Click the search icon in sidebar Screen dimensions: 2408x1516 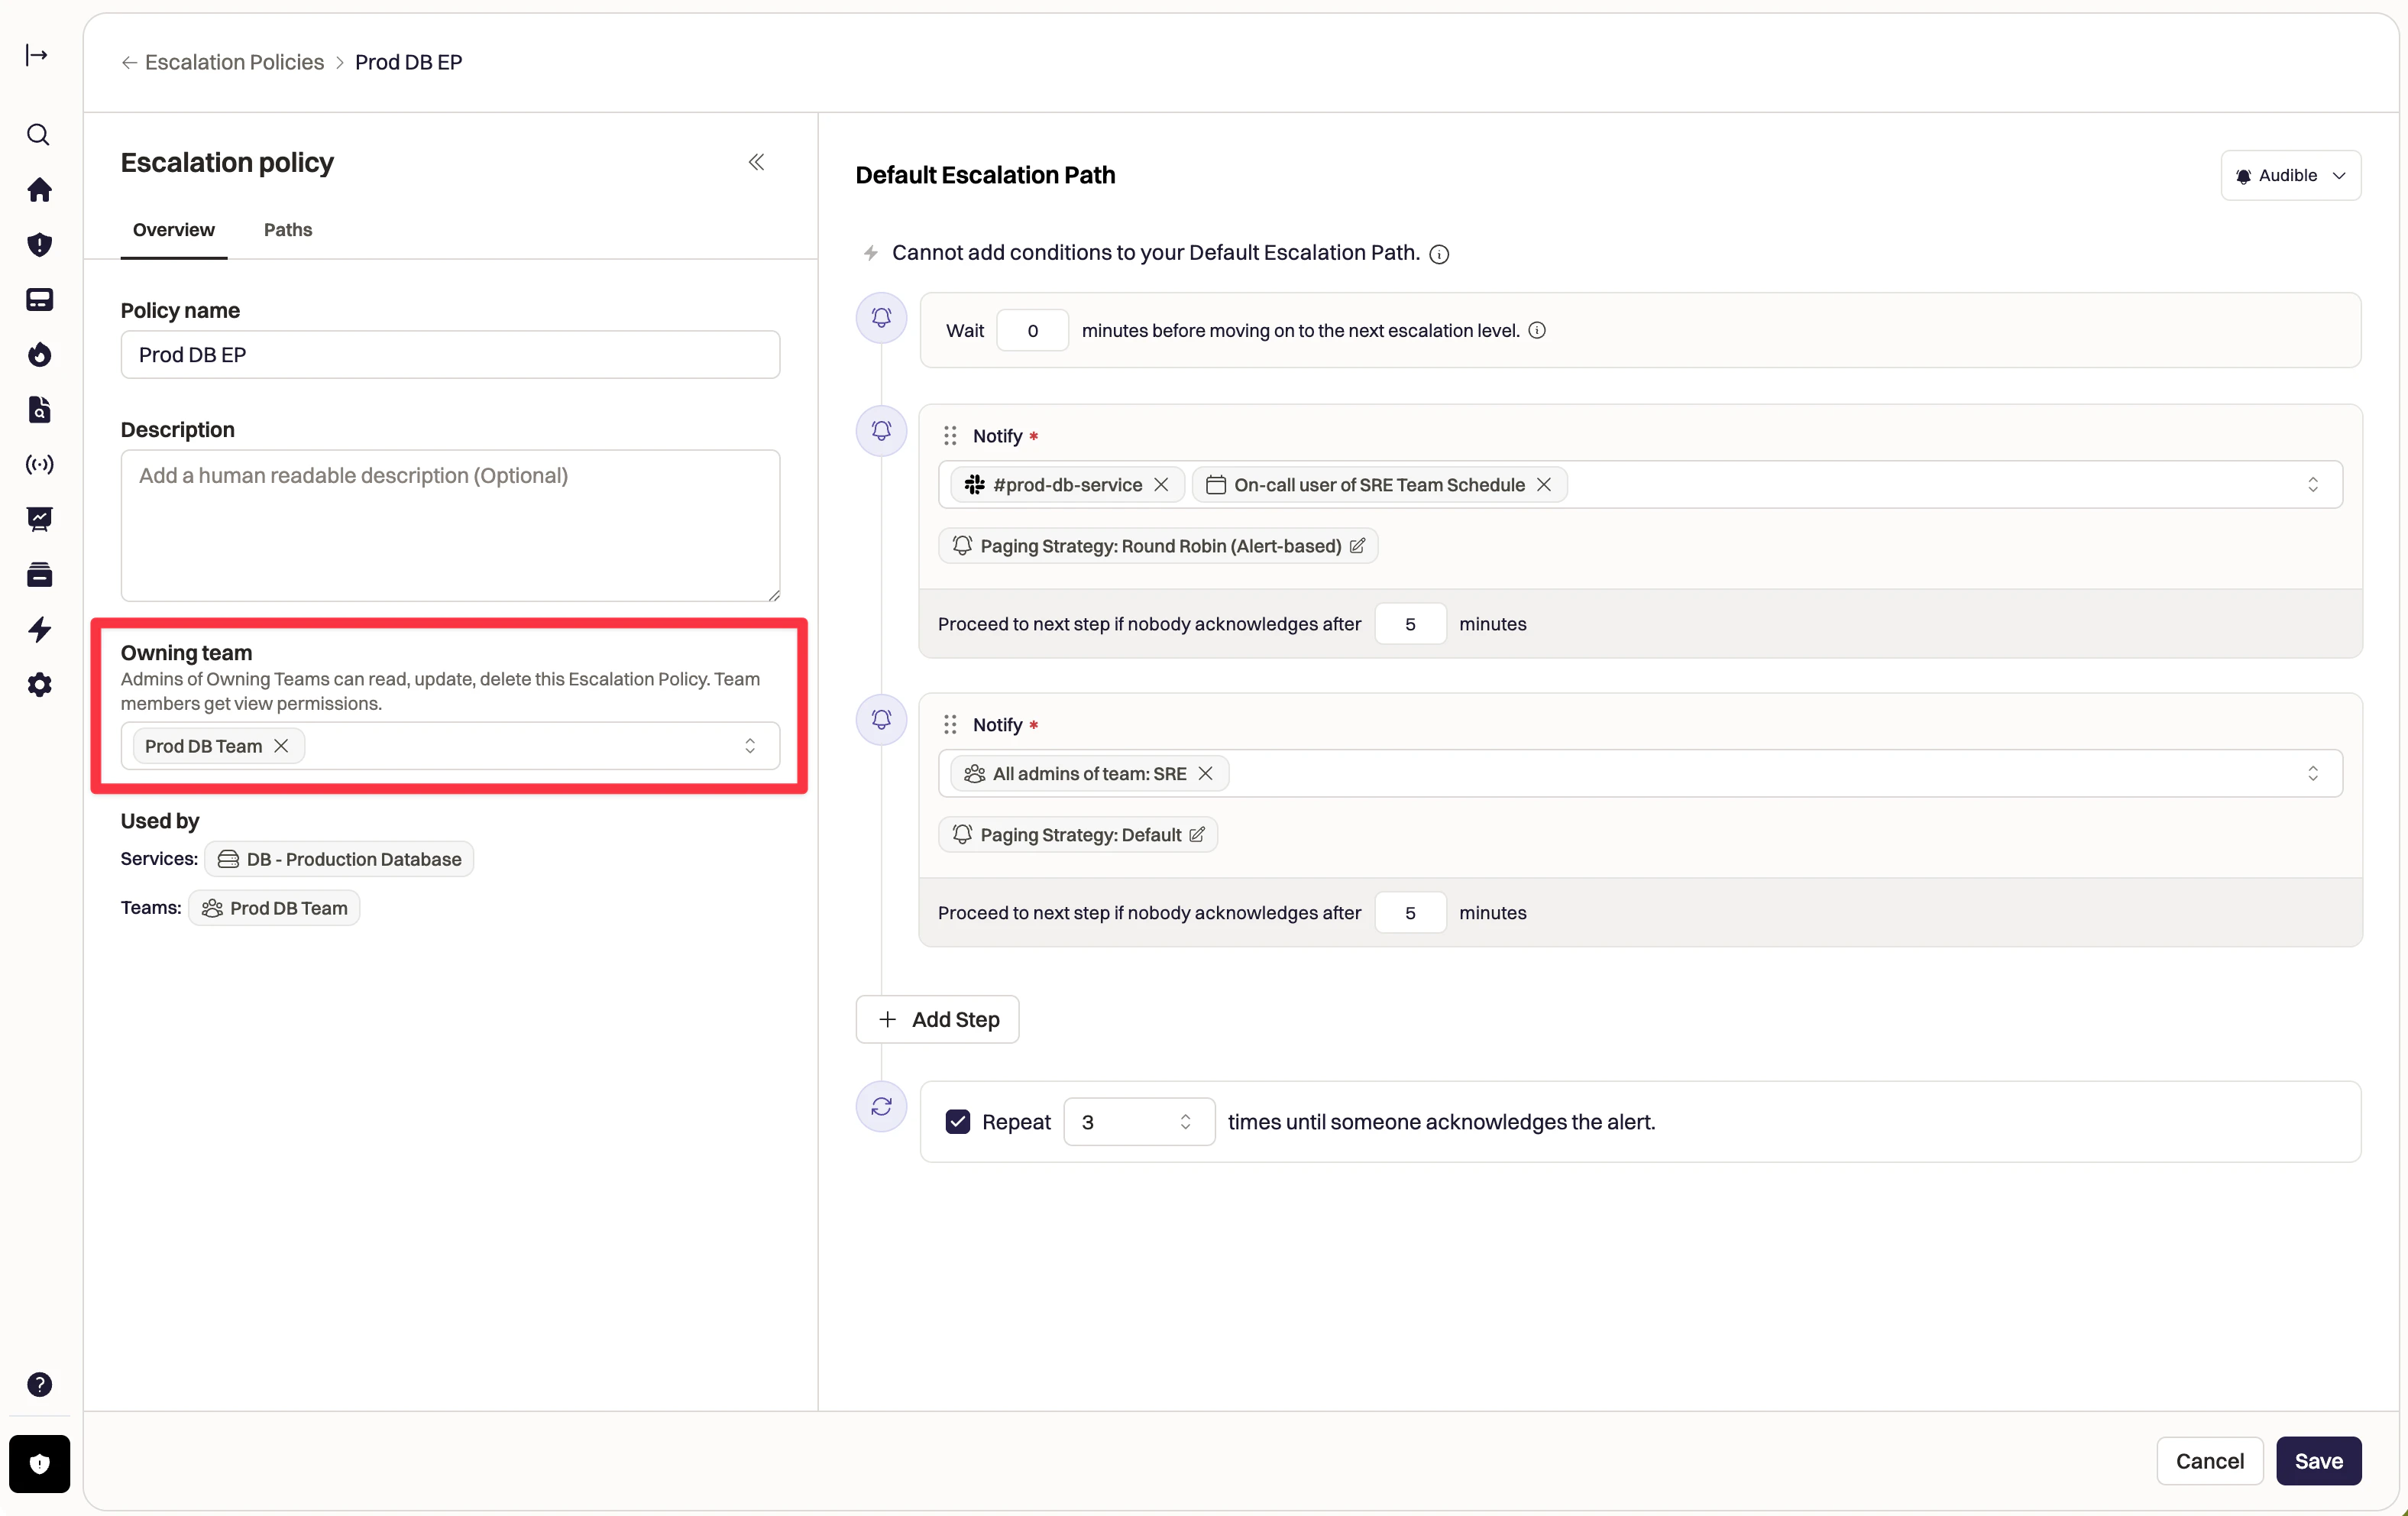pos(38,135)
